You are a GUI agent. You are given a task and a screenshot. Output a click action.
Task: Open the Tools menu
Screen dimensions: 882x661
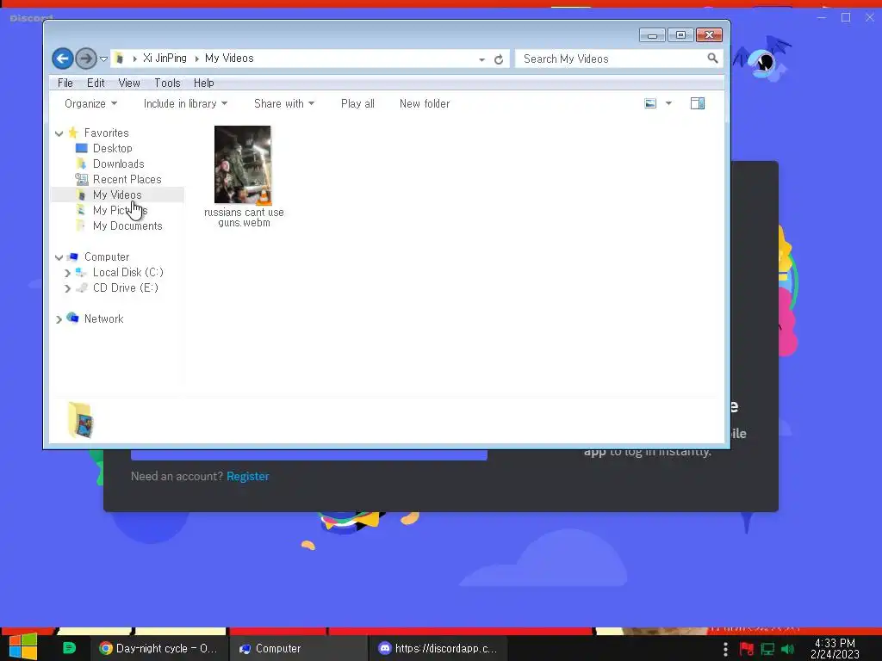[167, 83]
